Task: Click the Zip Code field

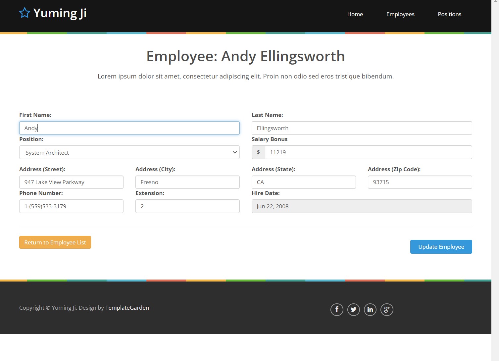Action: pos(420,182)
